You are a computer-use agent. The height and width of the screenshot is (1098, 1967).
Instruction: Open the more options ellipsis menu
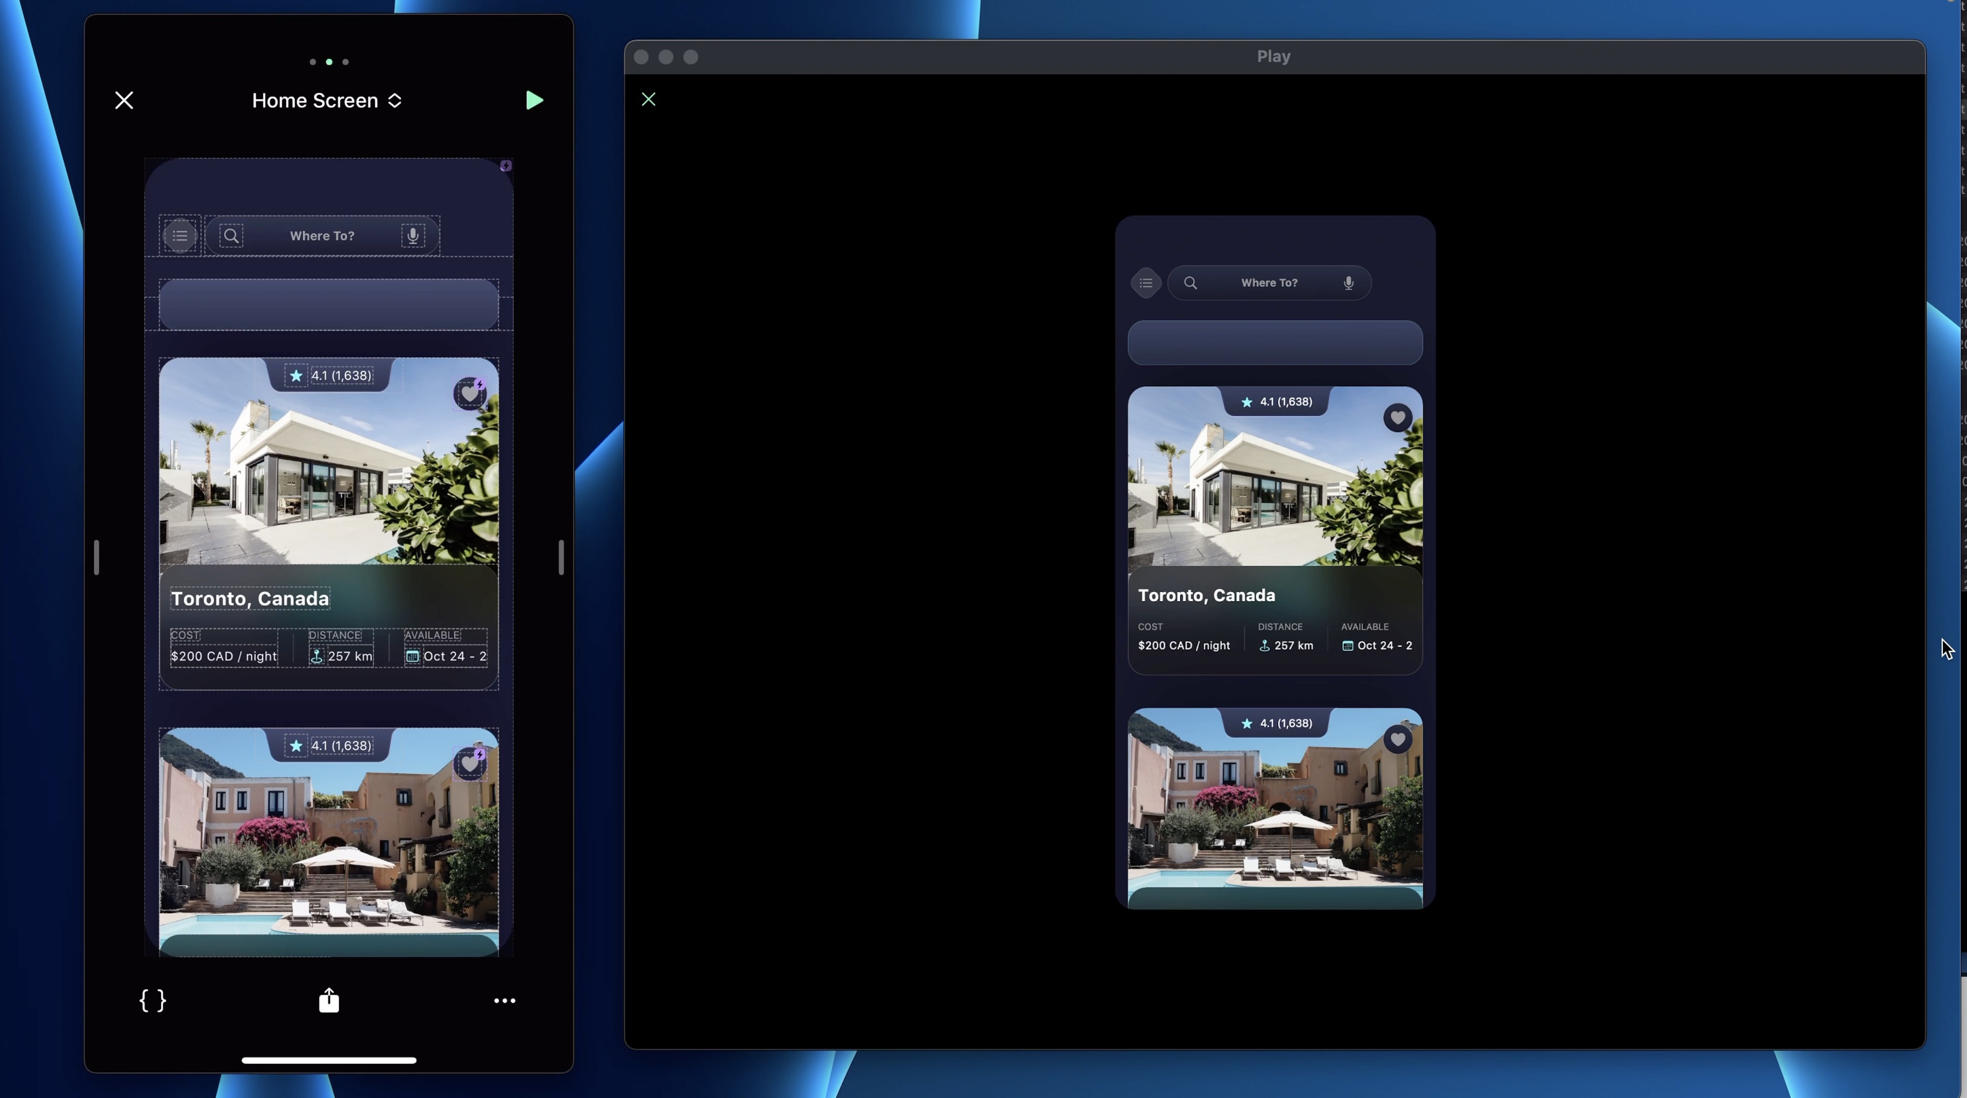point(505,1000)
